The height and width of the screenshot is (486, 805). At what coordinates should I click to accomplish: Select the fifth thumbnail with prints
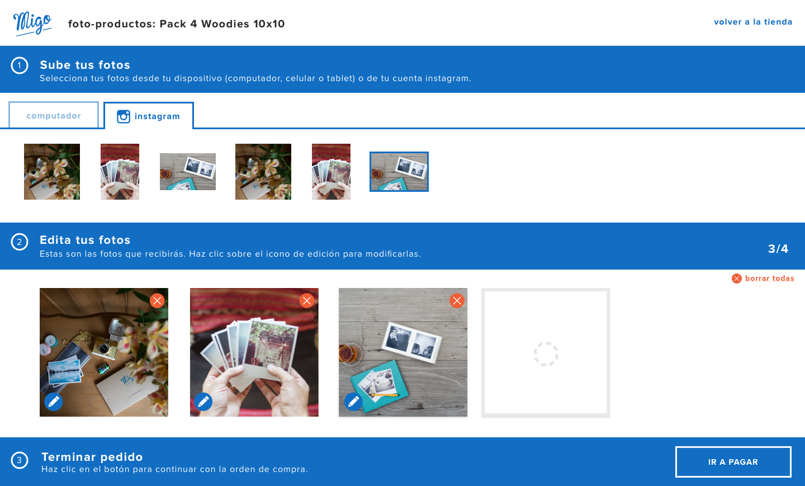[331, 172]
